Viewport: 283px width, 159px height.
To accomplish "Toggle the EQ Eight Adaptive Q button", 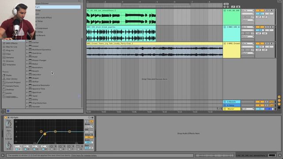I will [89, 137].
